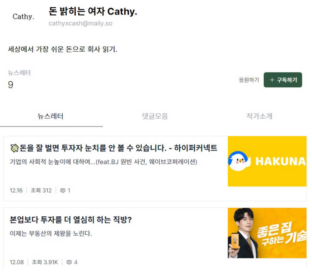The width and height of the screenshot is (312, 274).
Task: Click the subtitle 이제는 부동산의 제왕을 노린다.
Action: click(x=51, y=234)
